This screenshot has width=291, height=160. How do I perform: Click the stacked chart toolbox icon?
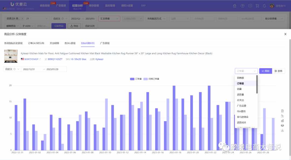click(x=282, y=125)
